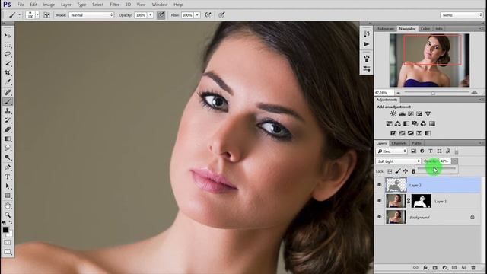The image size is (487, 274).
Task: Toggle lock transparent pixels
Action: pyautogui.click(x=390, y=171)
